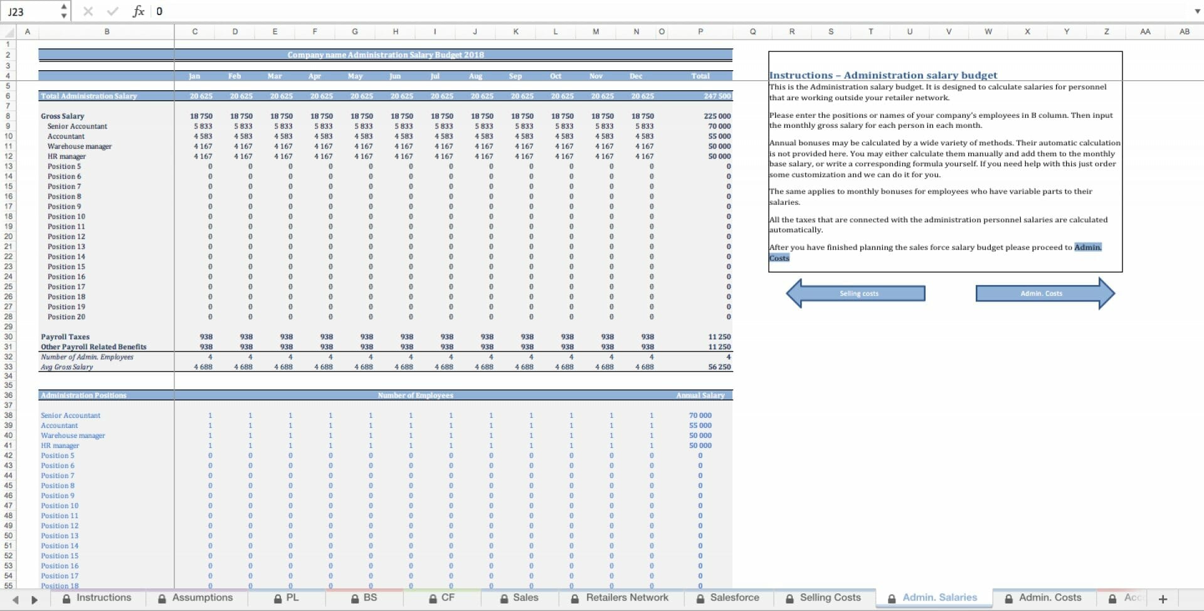Screen dimensions: 1204x611
Task: Select row 6 header
Action: [8, 96]
